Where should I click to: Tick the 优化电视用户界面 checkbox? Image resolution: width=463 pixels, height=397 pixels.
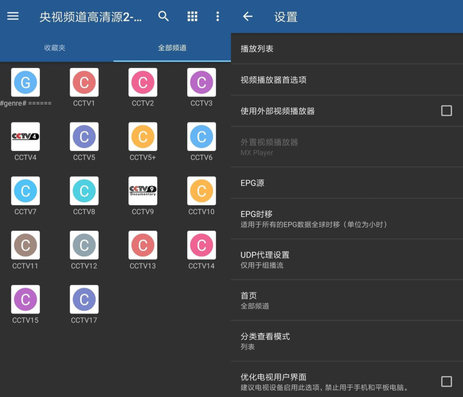pos(446,382)
